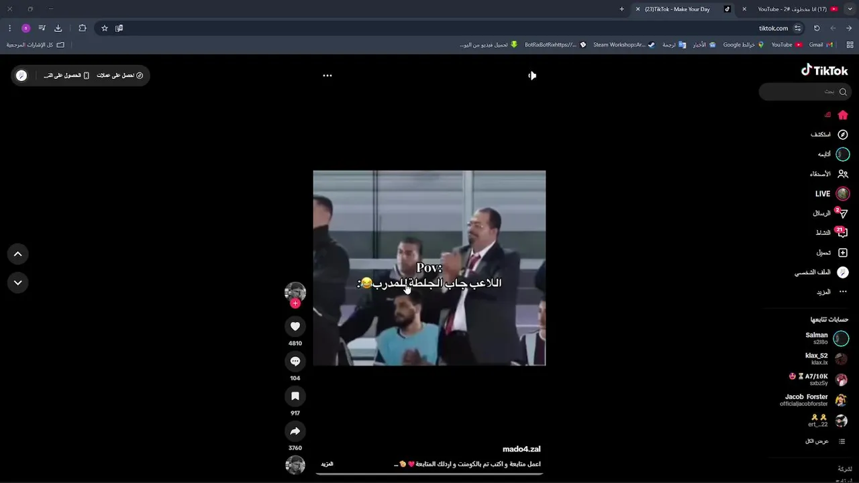Open Messages with the paper plane icon
Image resolution: width=859 pixels, height=483 pixels.
pyautogui.click(x=843, y=213)
